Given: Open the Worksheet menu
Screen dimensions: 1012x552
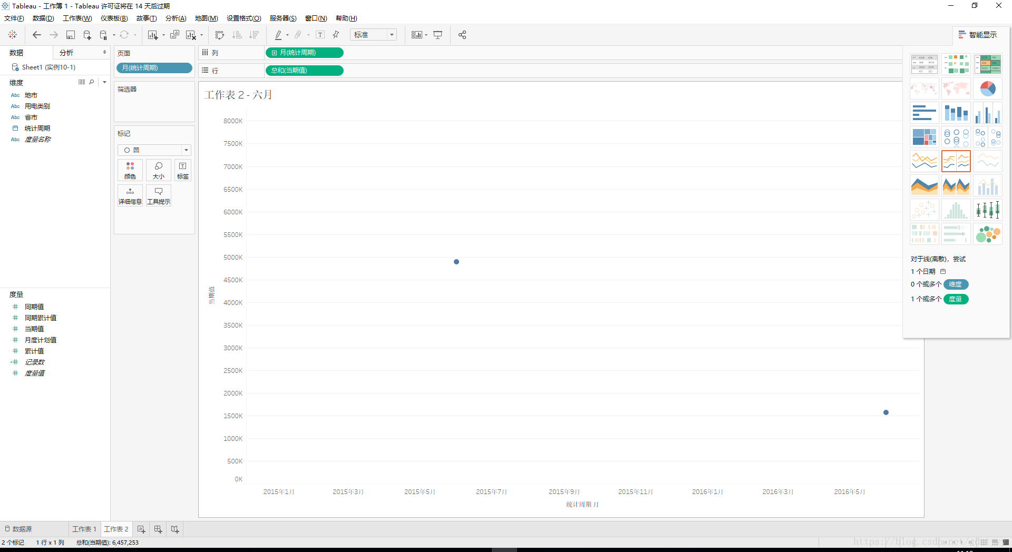Looking at the screenshot, I should pyautogui.click(x=77, y=18).
